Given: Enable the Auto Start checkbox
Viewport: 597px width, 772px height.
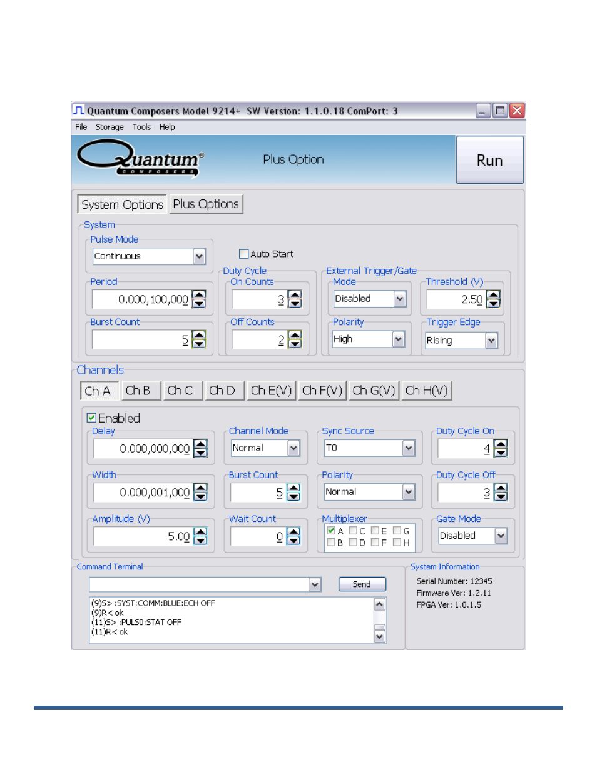Looking at the screenshot, I should (x=244, y=254).
